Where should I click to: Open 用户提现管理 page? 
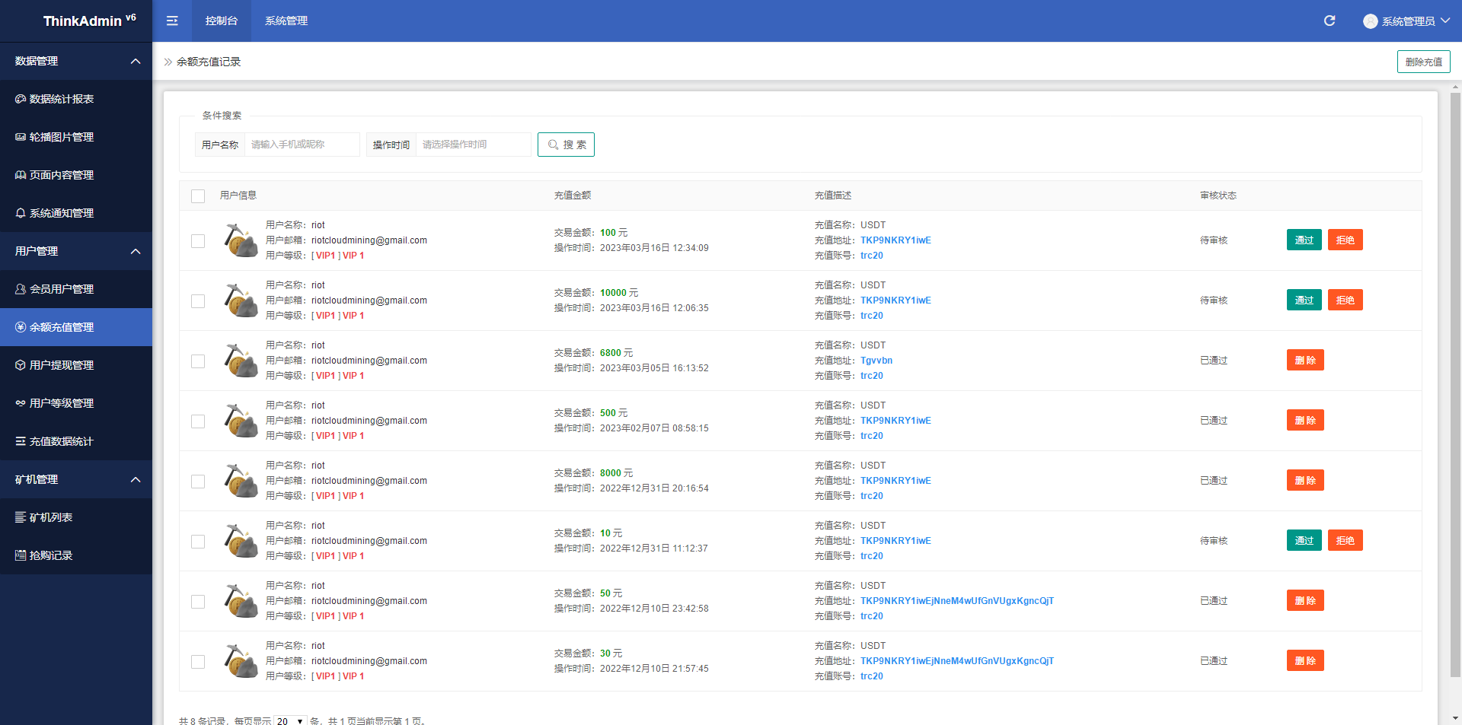coord(61,365)
